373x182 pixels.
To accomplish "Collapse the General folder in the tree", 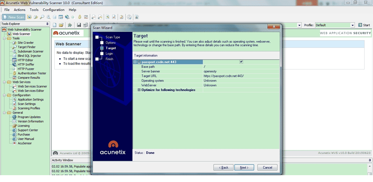I will click(4, 113).
